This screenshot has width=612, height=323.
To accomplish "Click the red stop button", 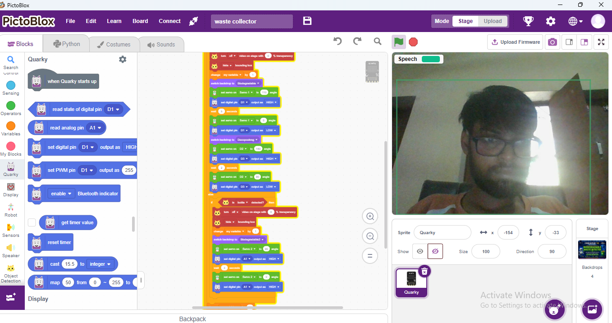I will (413, 42).
